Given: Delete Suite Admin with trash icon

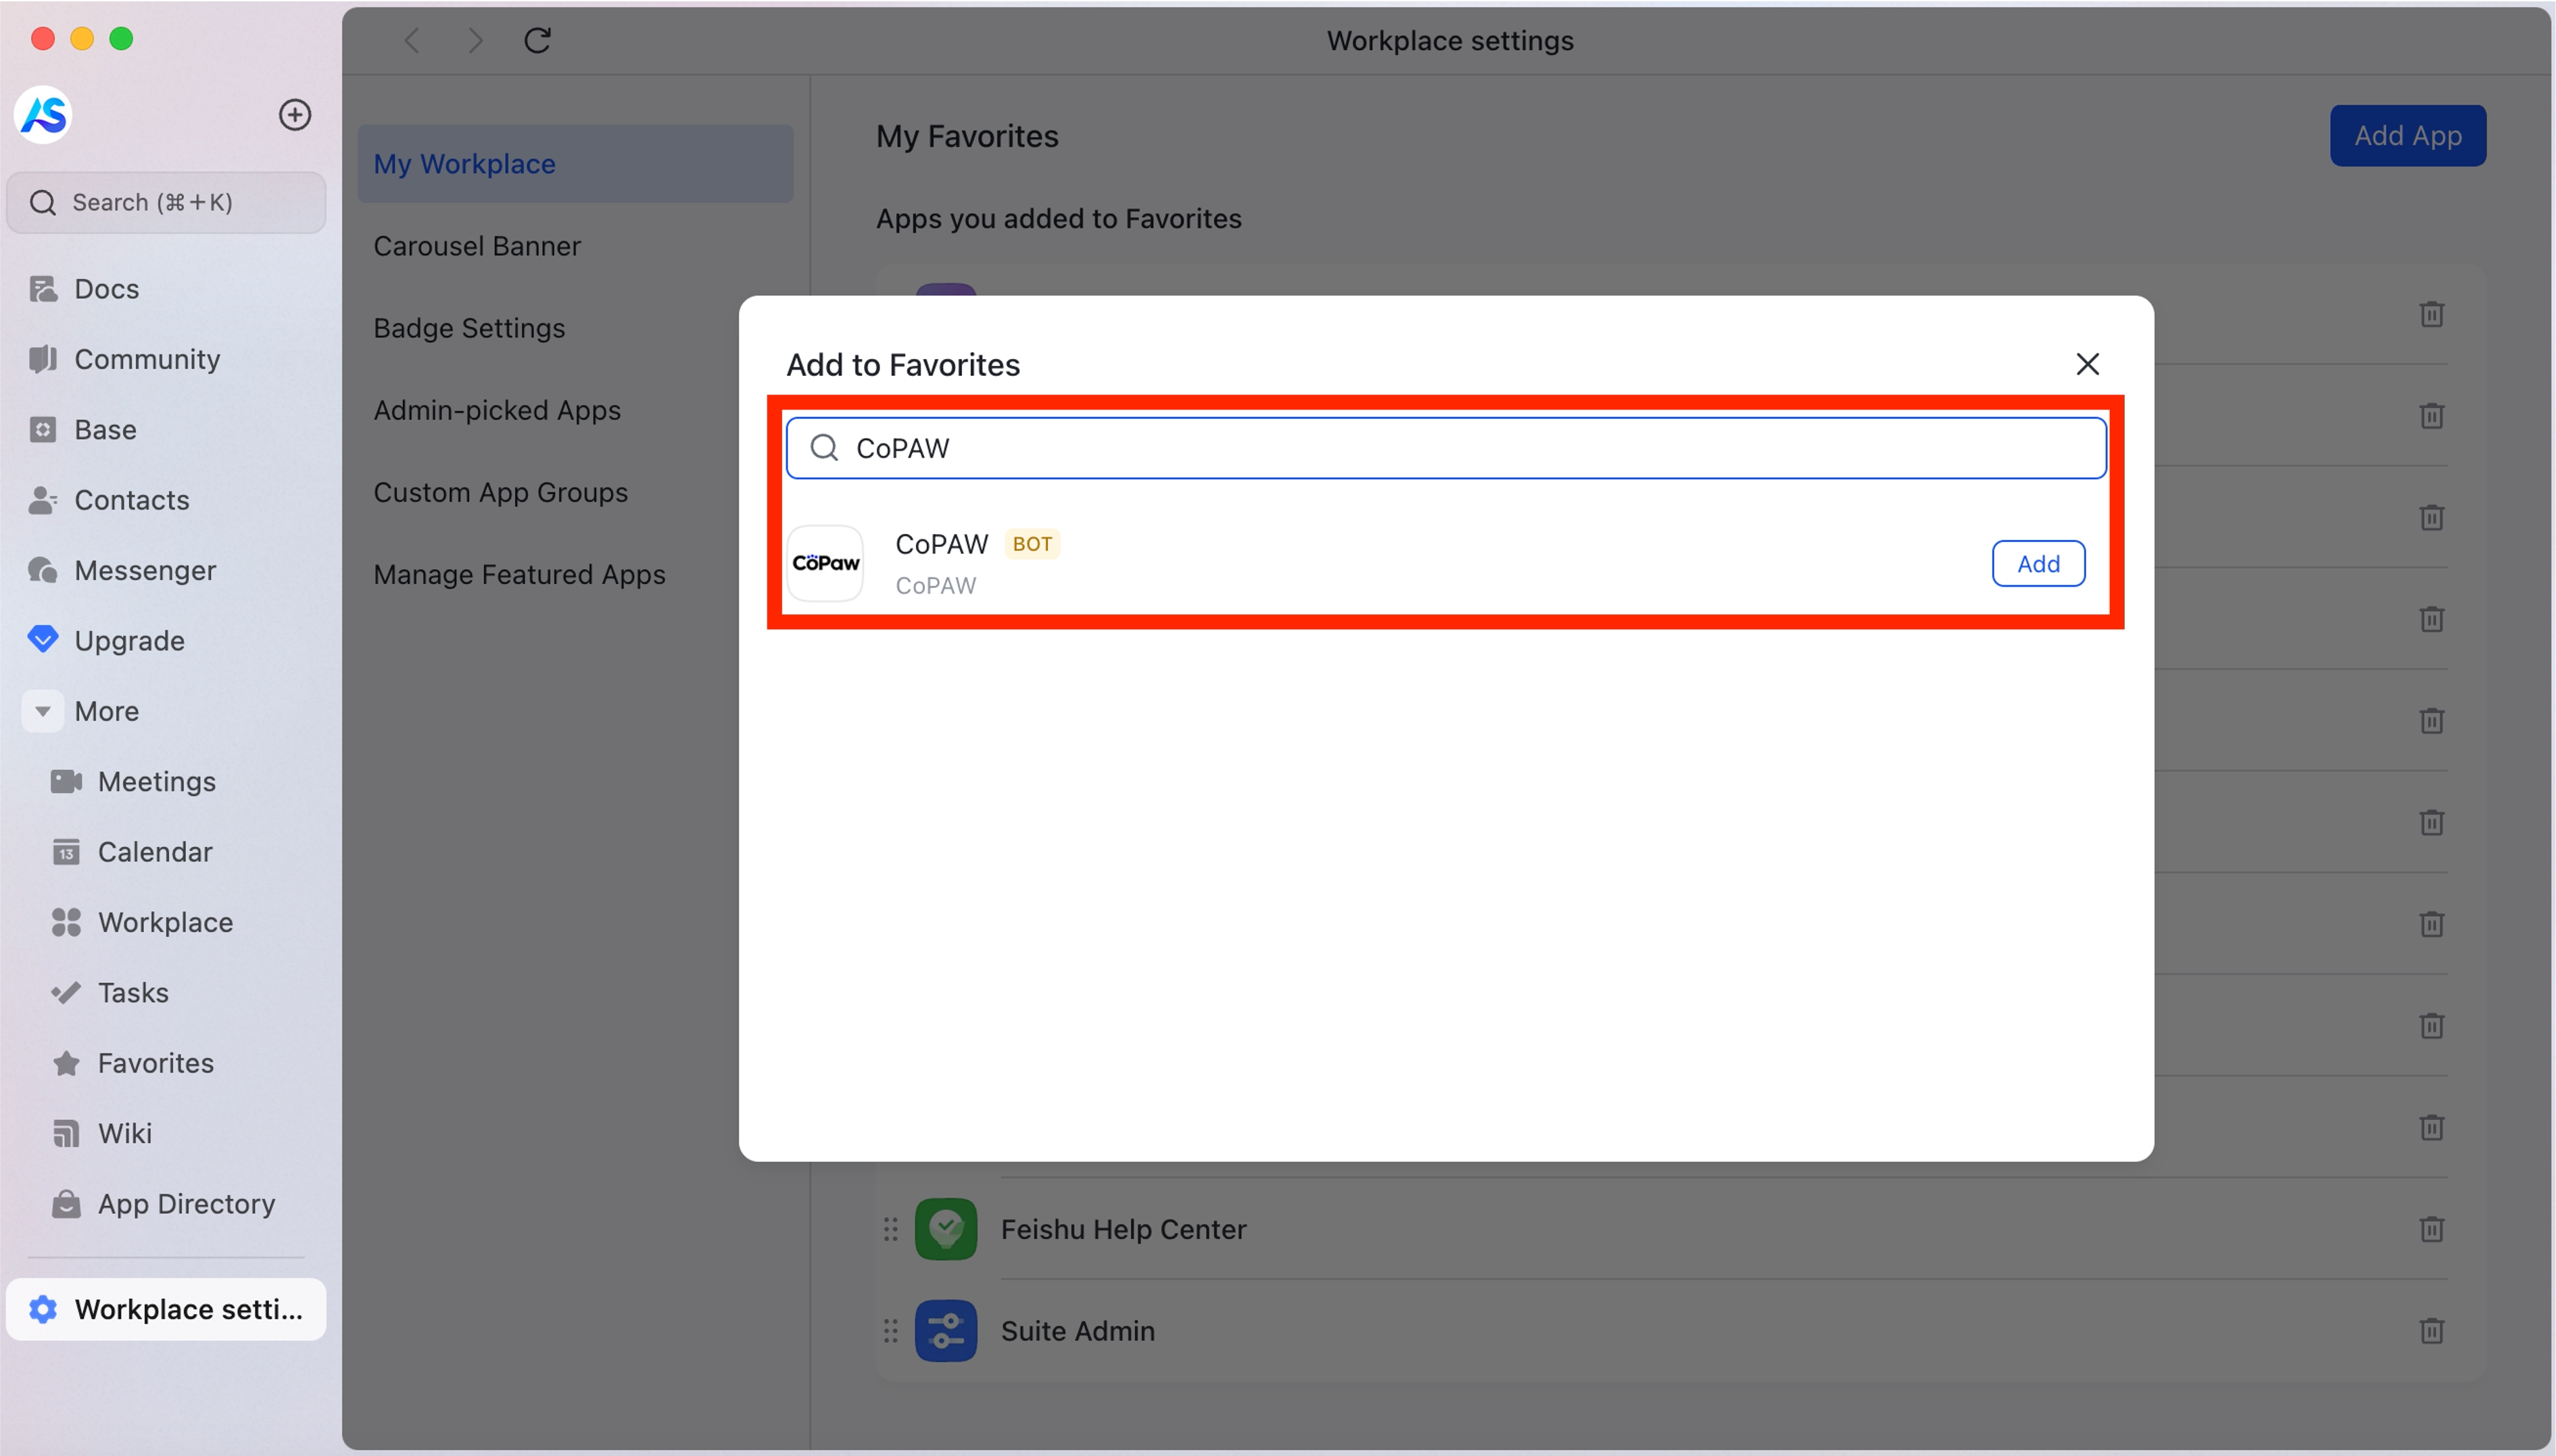Looking at the screenshot, I should pos(2431,1331).
